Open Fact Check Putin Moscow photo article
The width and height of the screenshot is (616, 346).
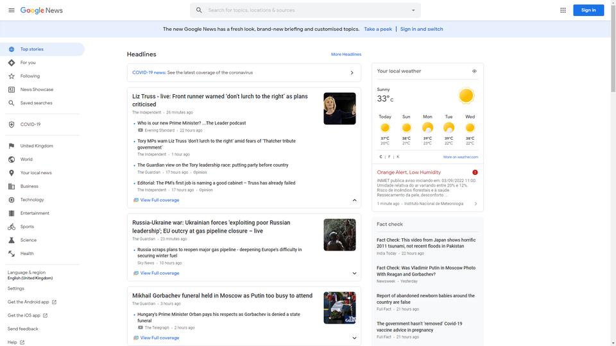click(426, 271)
